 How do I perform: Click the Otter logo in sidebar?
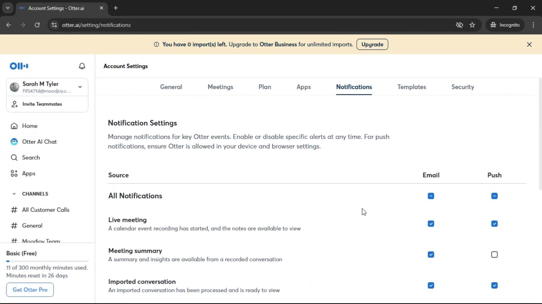(19, 66)
